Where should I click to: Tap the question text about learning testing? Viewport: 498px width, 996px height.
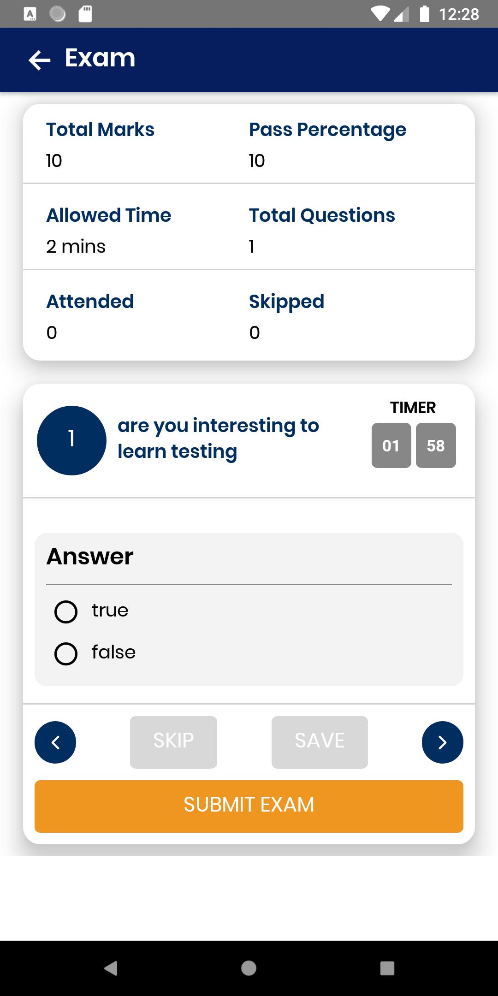click(x=218, y=439)
